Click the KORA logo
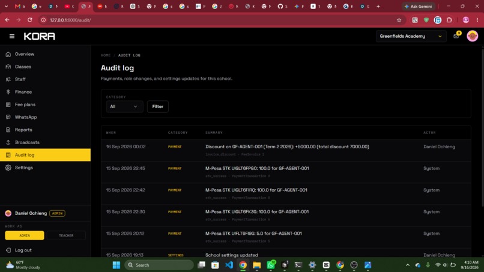This screenshot has width=484, height=272. point(40,37)
